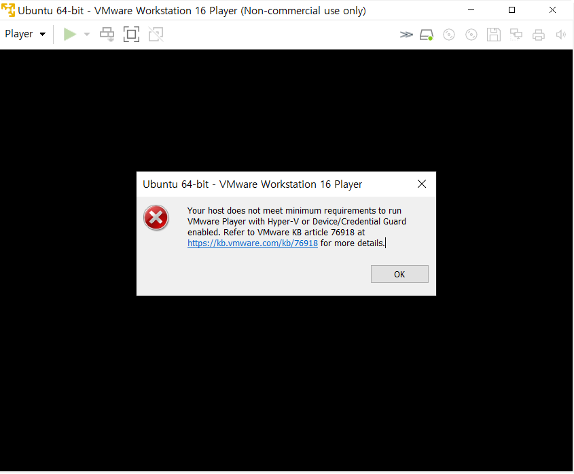Click the red error icon in dialog
574x474 pixels.
156,218
